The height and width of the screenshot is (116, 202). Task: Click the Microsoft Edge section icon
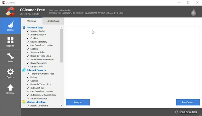[x=24, y=27]
